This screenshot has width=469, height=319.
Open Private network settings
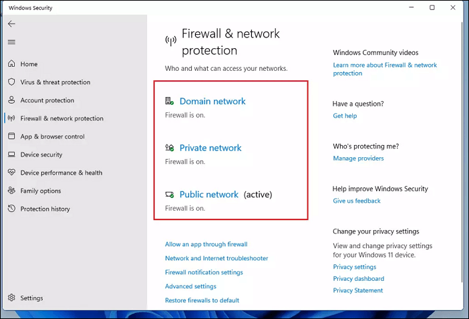(210, 148)
